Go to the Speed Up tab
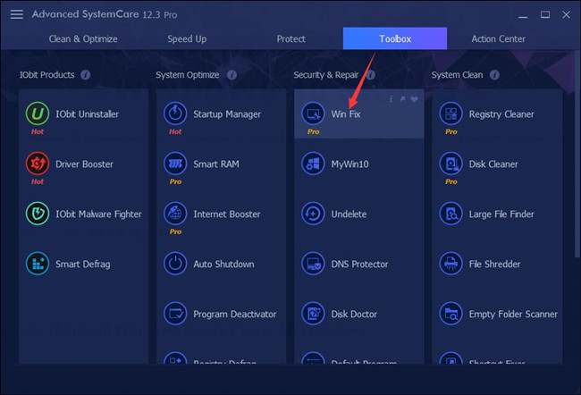 (x=187, y=39)
